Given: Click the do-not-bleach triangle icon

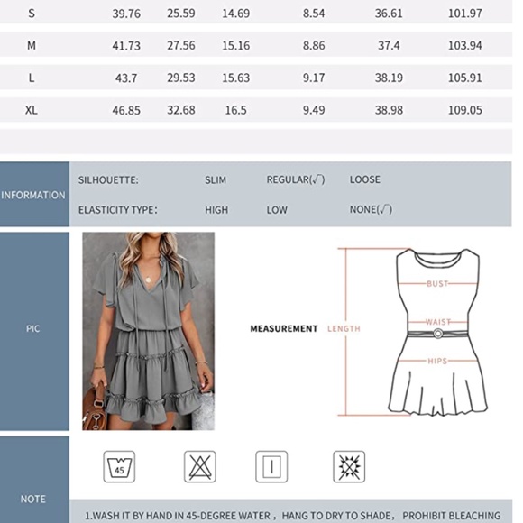Looking at the screenshot, I should point(200,466).
